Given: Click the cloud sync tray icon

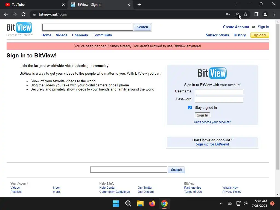Looking at the screenshot, I should pos(230,203).
